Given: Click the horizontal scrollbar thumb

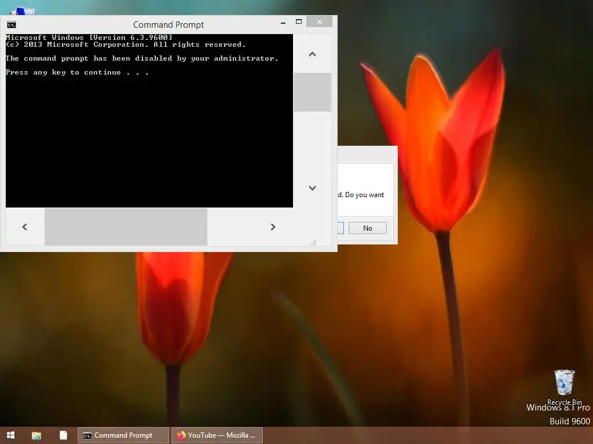Looking at the screenshot, I should pyautogui.click(x=126, y=227).
